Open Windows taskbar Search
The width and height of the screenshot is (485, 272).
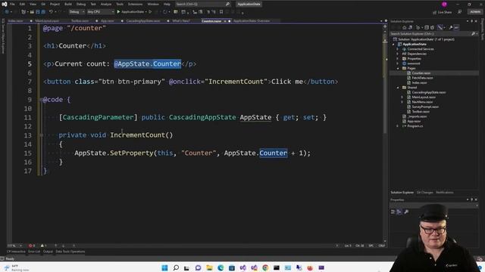pos(176,267)
